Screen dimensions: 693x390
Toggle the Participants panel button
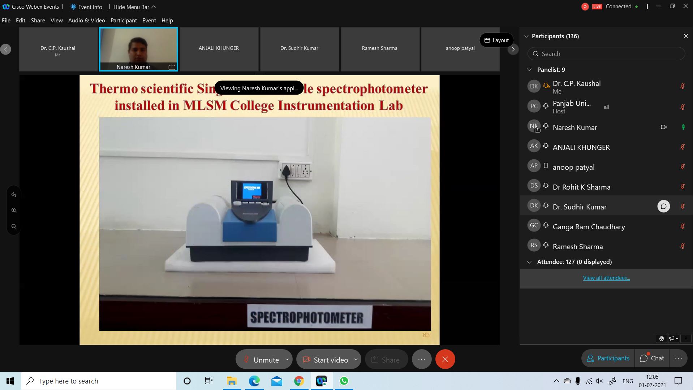(608, 358)
